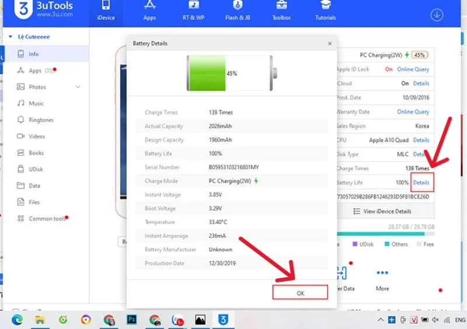The height and width of the screenshot is (329, 467).
Task: Click the Others teal legend swatch
Action: tap(387, 244)
